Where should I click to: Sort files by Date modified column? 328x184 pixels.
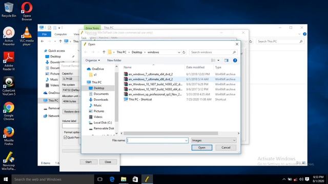point(195,67)
